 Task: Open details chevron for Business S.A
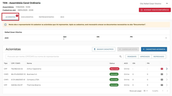167,74
